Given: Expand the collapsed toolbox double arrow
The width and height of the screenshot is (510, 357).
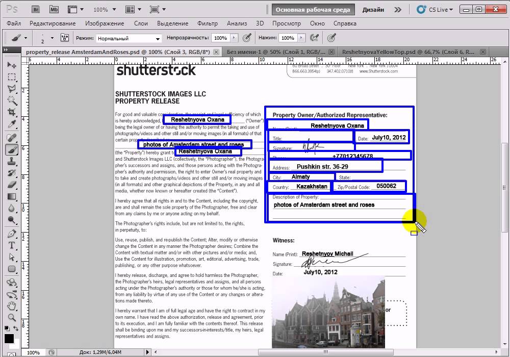Looking at the screenshot, I should pos(6,50).
